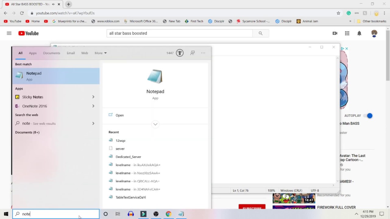This screenshot has width=390, height=219.
Task: Expand more Notepad actions chevron
Action: click(155, 124)
